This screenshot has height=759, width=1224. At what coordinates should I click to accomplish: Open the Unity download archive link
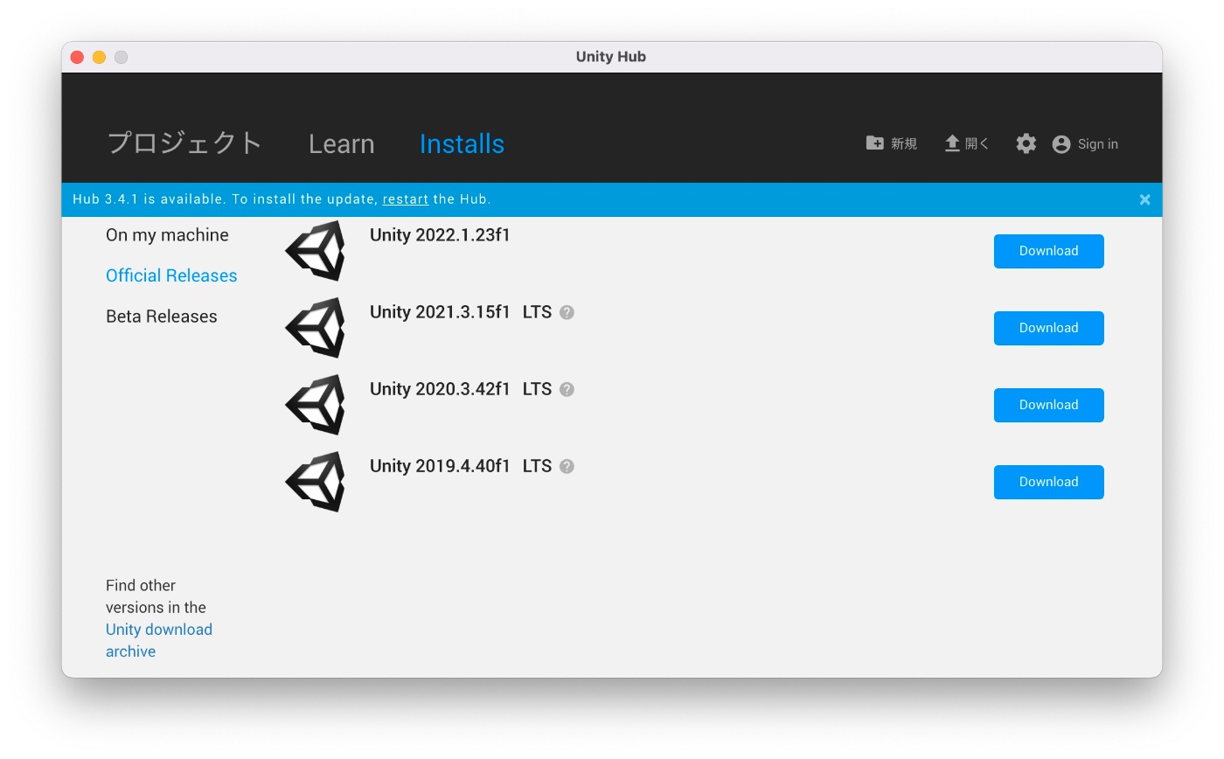pyautogui.click(x=159, y=640)
